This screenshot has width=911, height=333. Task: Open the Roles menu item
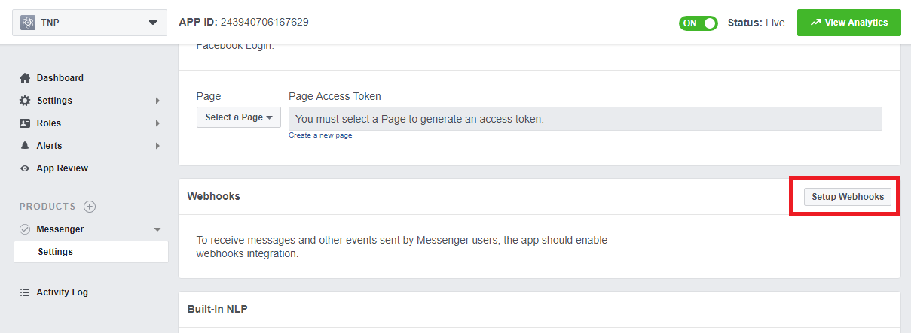click(49, 123)
